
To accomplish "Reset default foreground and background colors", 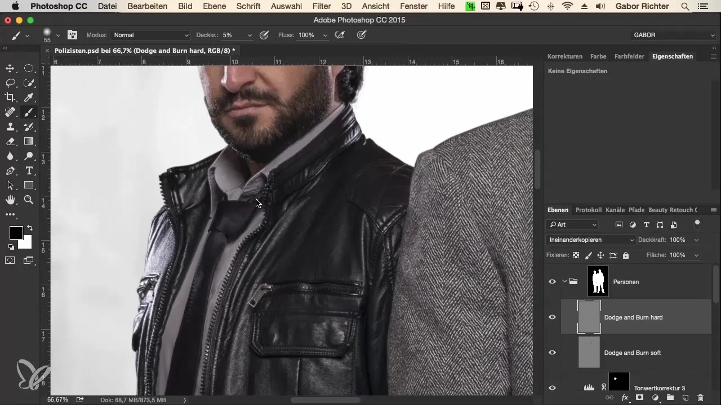I will click(11, 247).
